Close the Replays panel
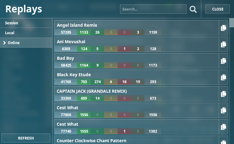 [217, 9]
